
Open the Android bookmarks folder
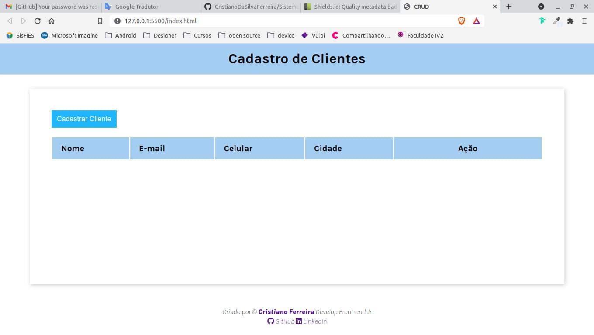pyautogui.click(x=121, y=35)
